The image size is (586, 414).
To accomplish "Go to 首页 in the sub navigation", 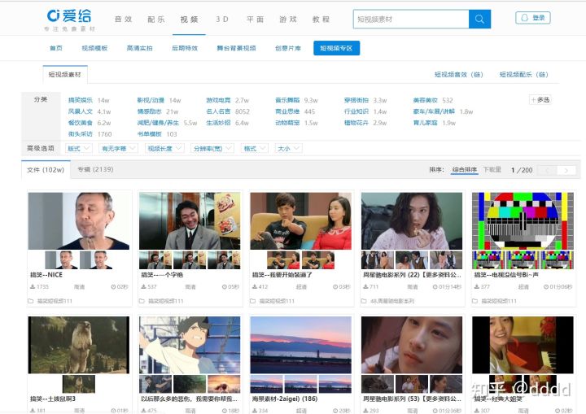I will pyautogui.click(x=56, y=48).
